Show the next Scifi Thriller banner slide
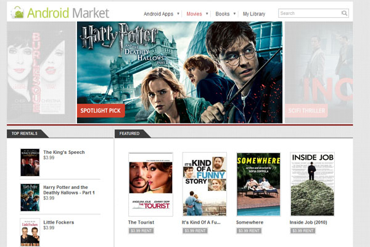This screenshot has width=370, height=247. pyautogui.click(x=319, y=71)
